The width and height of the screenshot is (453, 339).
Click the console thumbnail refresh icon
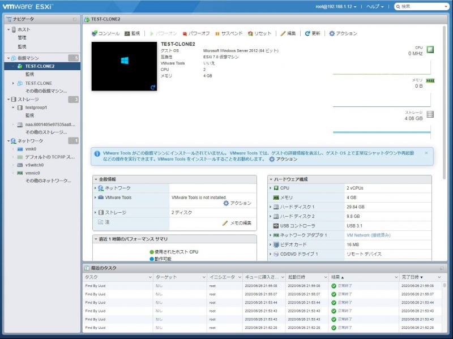(153, 87)
